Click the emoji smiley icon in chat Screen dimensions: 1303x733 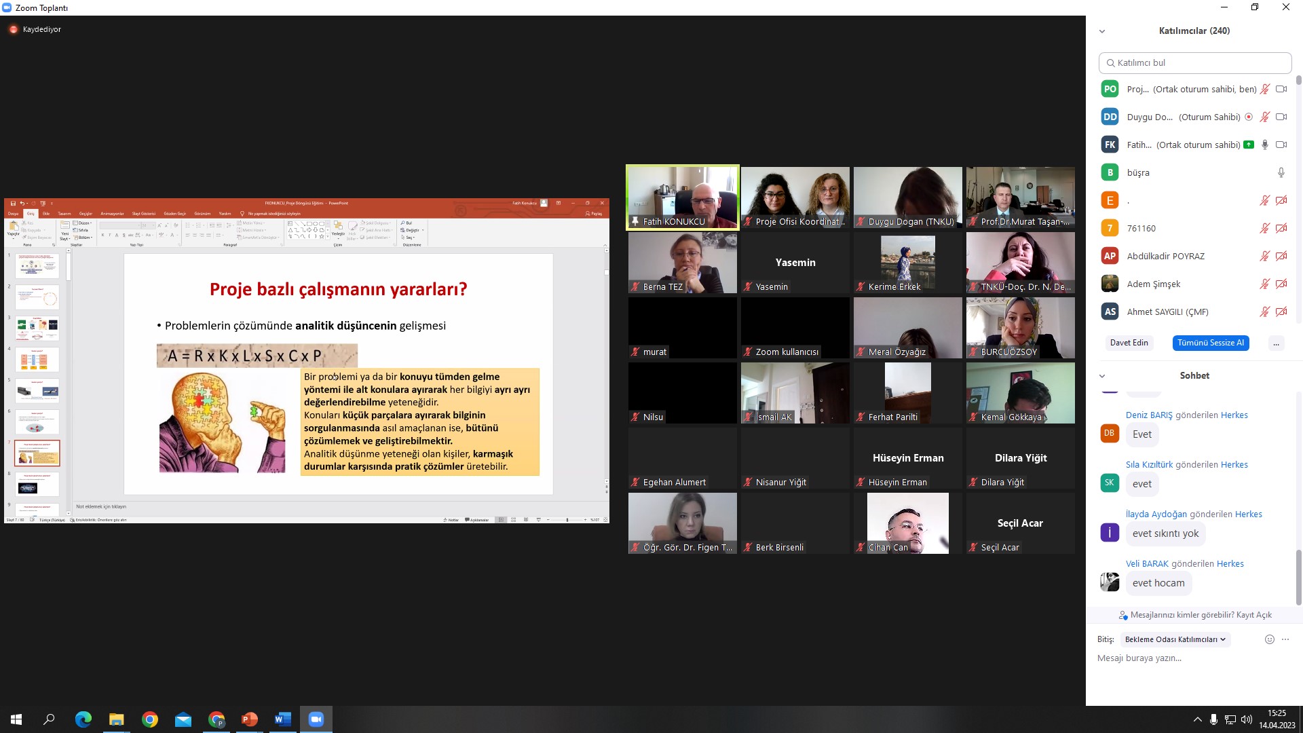[x=1269, y=639]
